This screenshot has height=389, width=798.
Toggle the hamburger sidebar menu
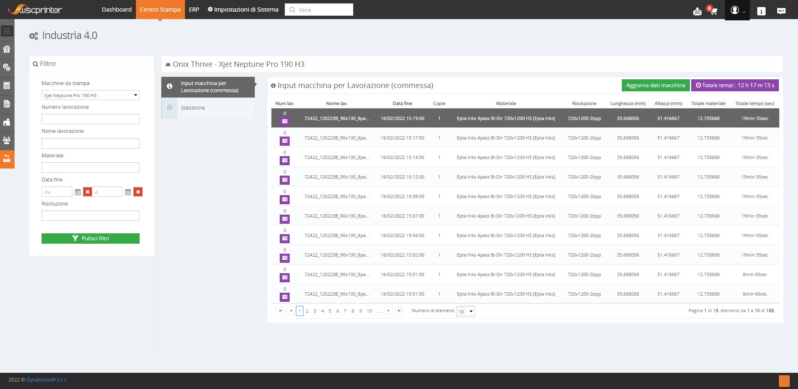pos(7,31)
